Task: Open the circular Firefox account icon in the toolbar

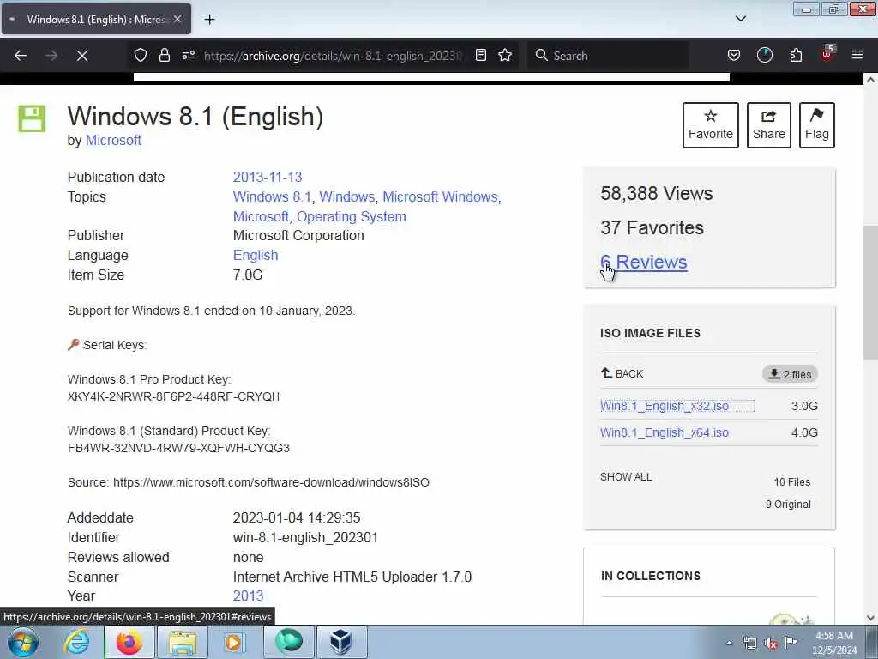Action: [x=764, y=55]
